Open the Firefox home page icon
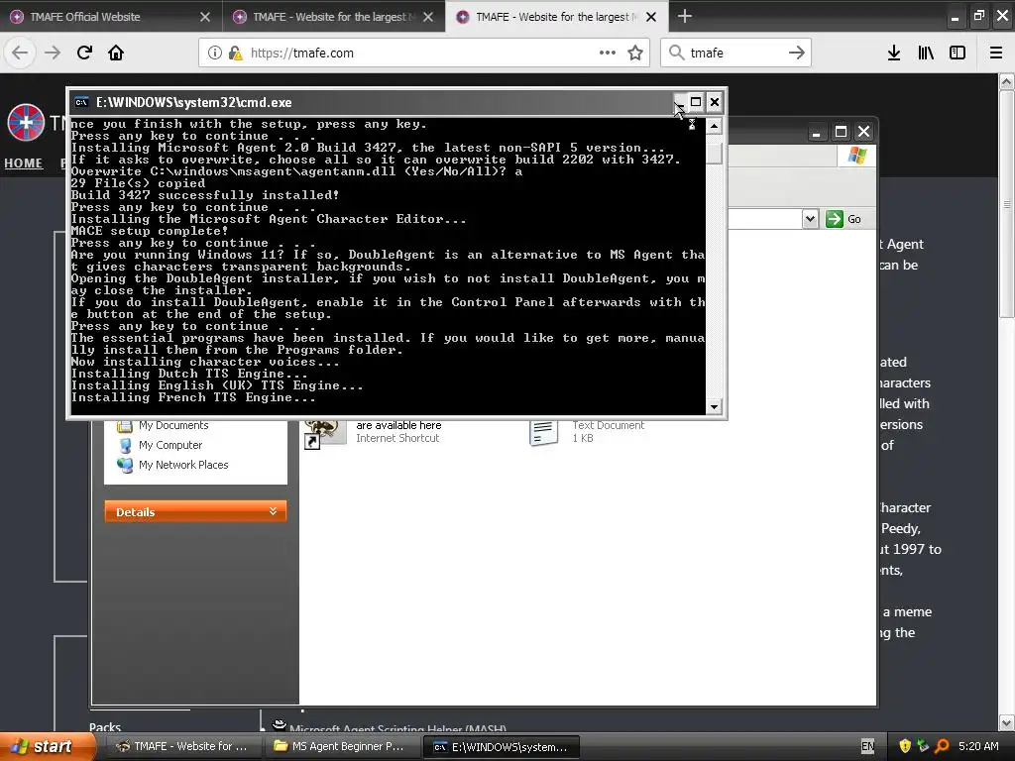1015x761 pixels. point(116,53)
